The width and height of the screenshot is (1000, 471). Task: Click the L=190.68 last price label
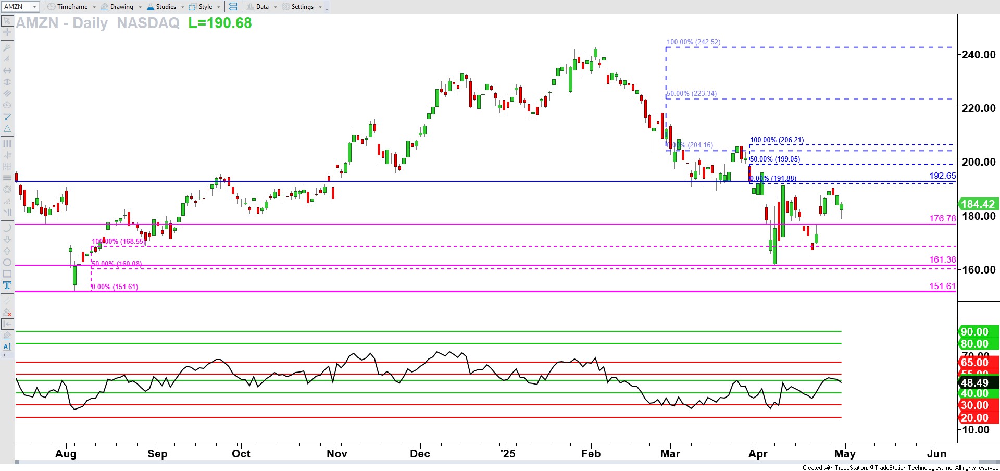220,23
